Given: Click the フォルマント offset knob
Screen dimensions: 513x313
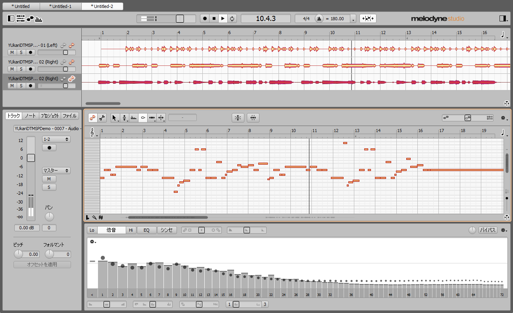Looking at the screenshot, I should click(x=49, y=254).
